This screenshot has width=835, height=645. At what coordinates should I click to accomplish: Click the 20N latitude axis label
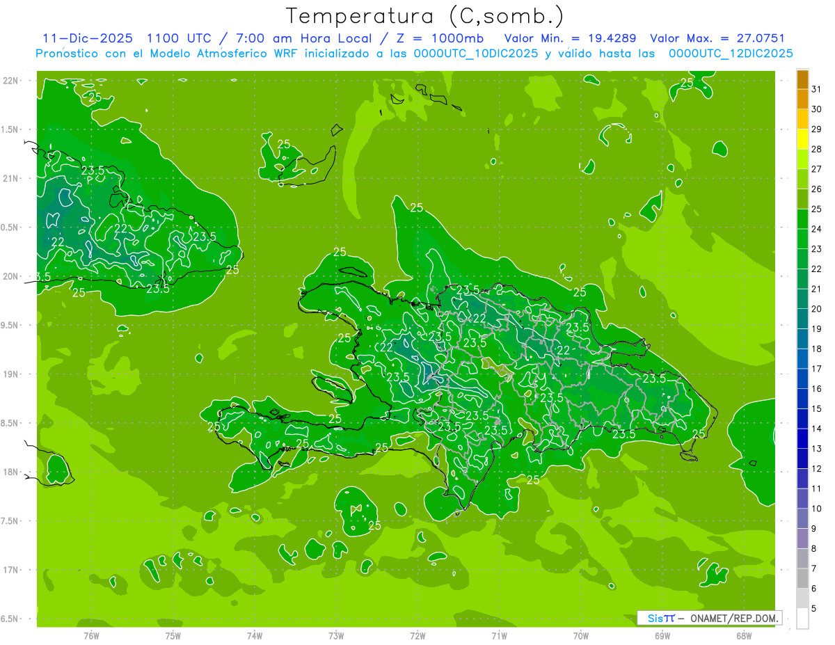(x=11, y=276)
